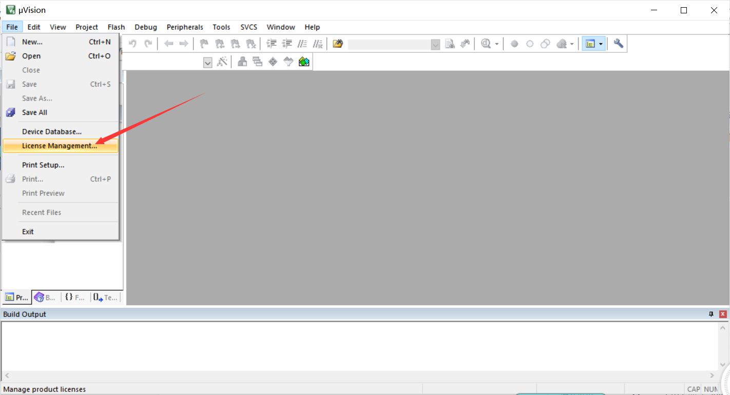Open the Flash menu

pos(117,27)
